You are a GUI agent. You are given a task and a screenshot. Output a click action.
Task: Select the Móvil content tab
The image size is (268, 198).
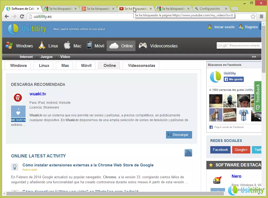click(86, 66)
